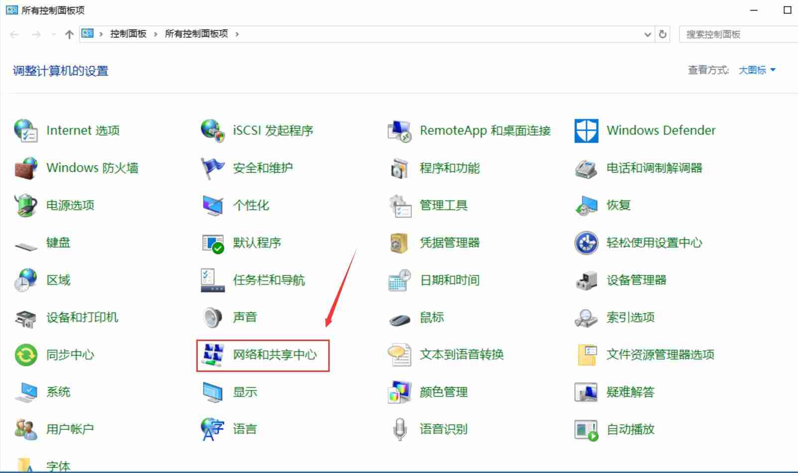798x473 pixels.
Task: Open Windows 防火墙 settings
Action: (92, 168)
